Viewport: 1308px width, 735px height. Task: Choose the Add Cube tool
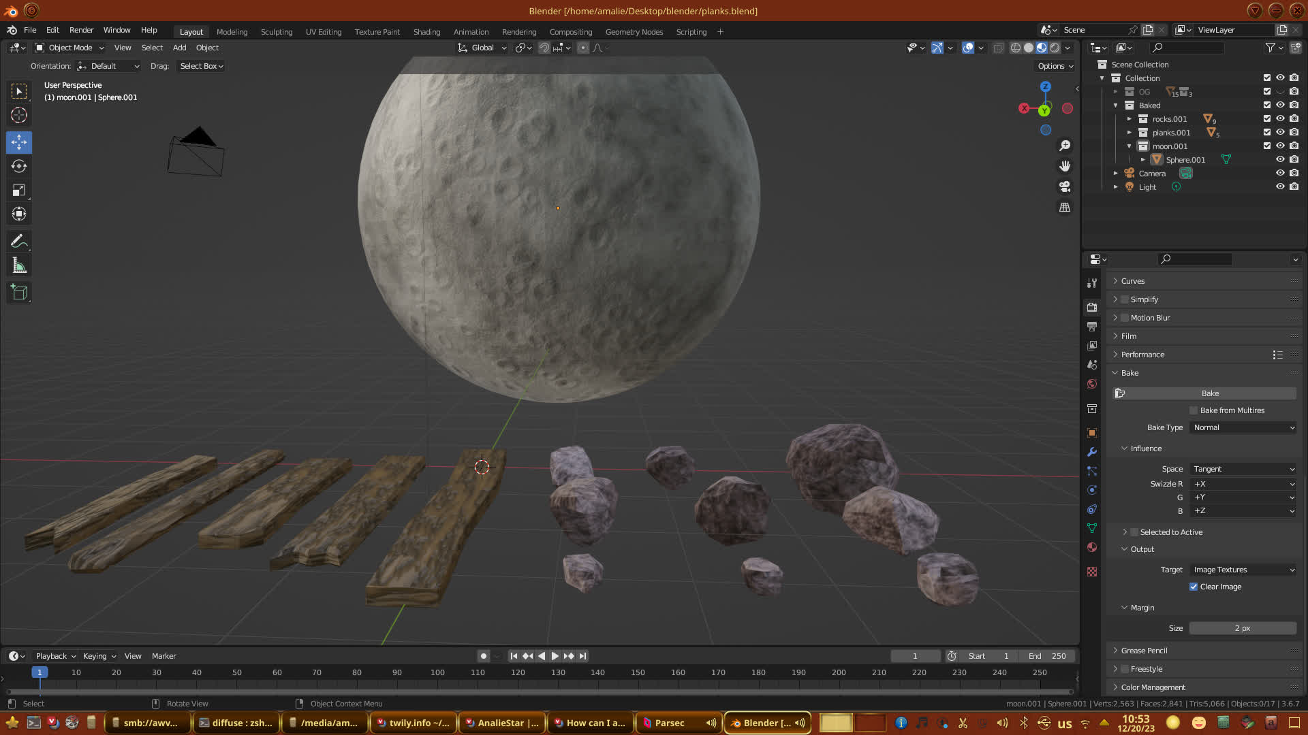[x=19, y=293]
